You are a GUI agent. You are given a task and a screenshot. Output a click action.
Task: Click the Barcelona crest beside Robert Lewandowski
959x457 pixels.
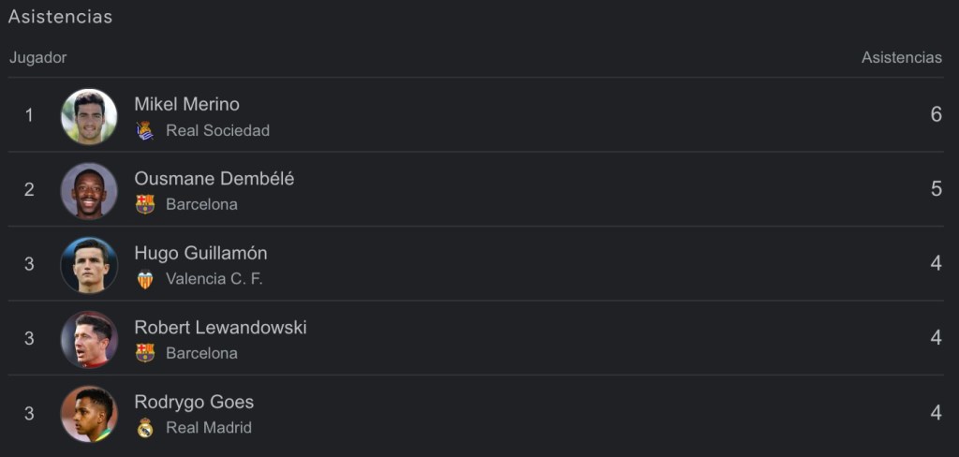145,353
